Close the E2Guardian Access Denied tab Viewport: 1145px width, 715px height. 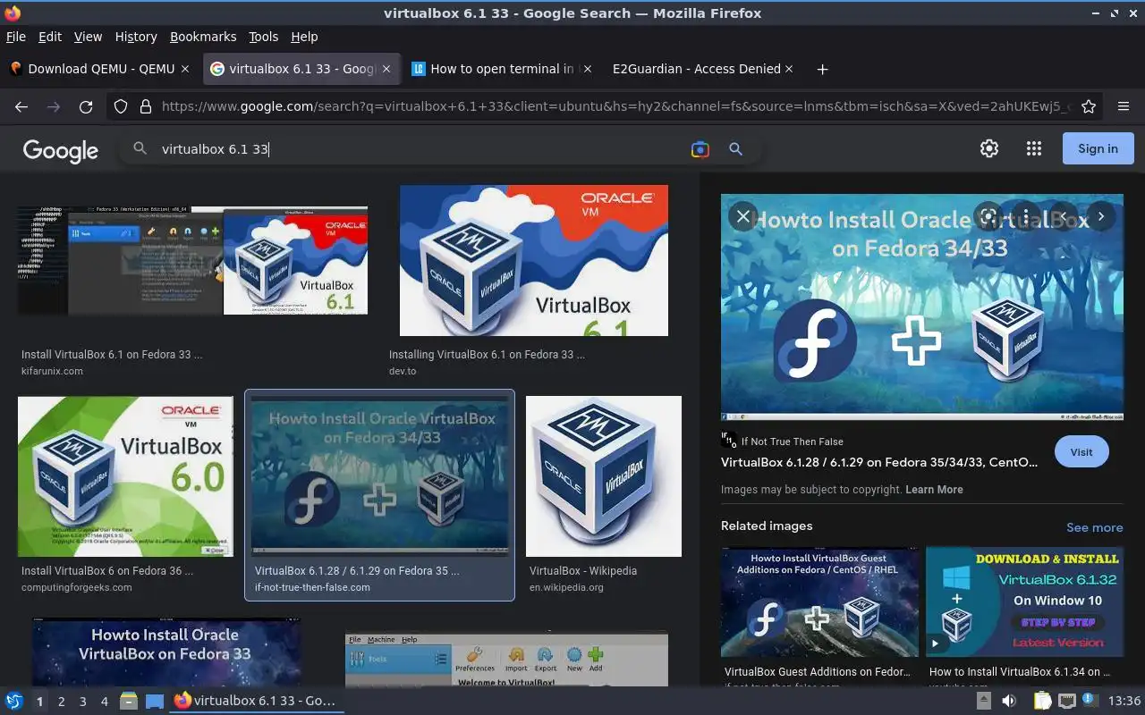point(791,69)
